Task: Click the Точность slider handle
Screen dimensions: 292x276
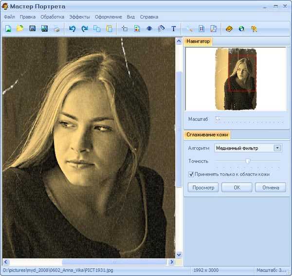Action: (248, 161)
